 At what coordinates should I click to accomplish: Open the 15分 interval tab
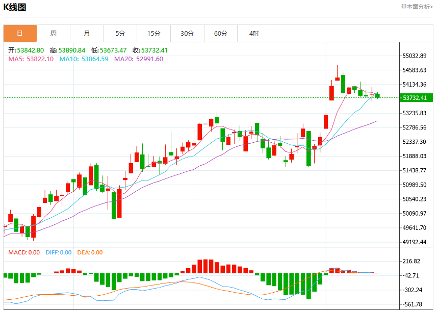point(154,34)
